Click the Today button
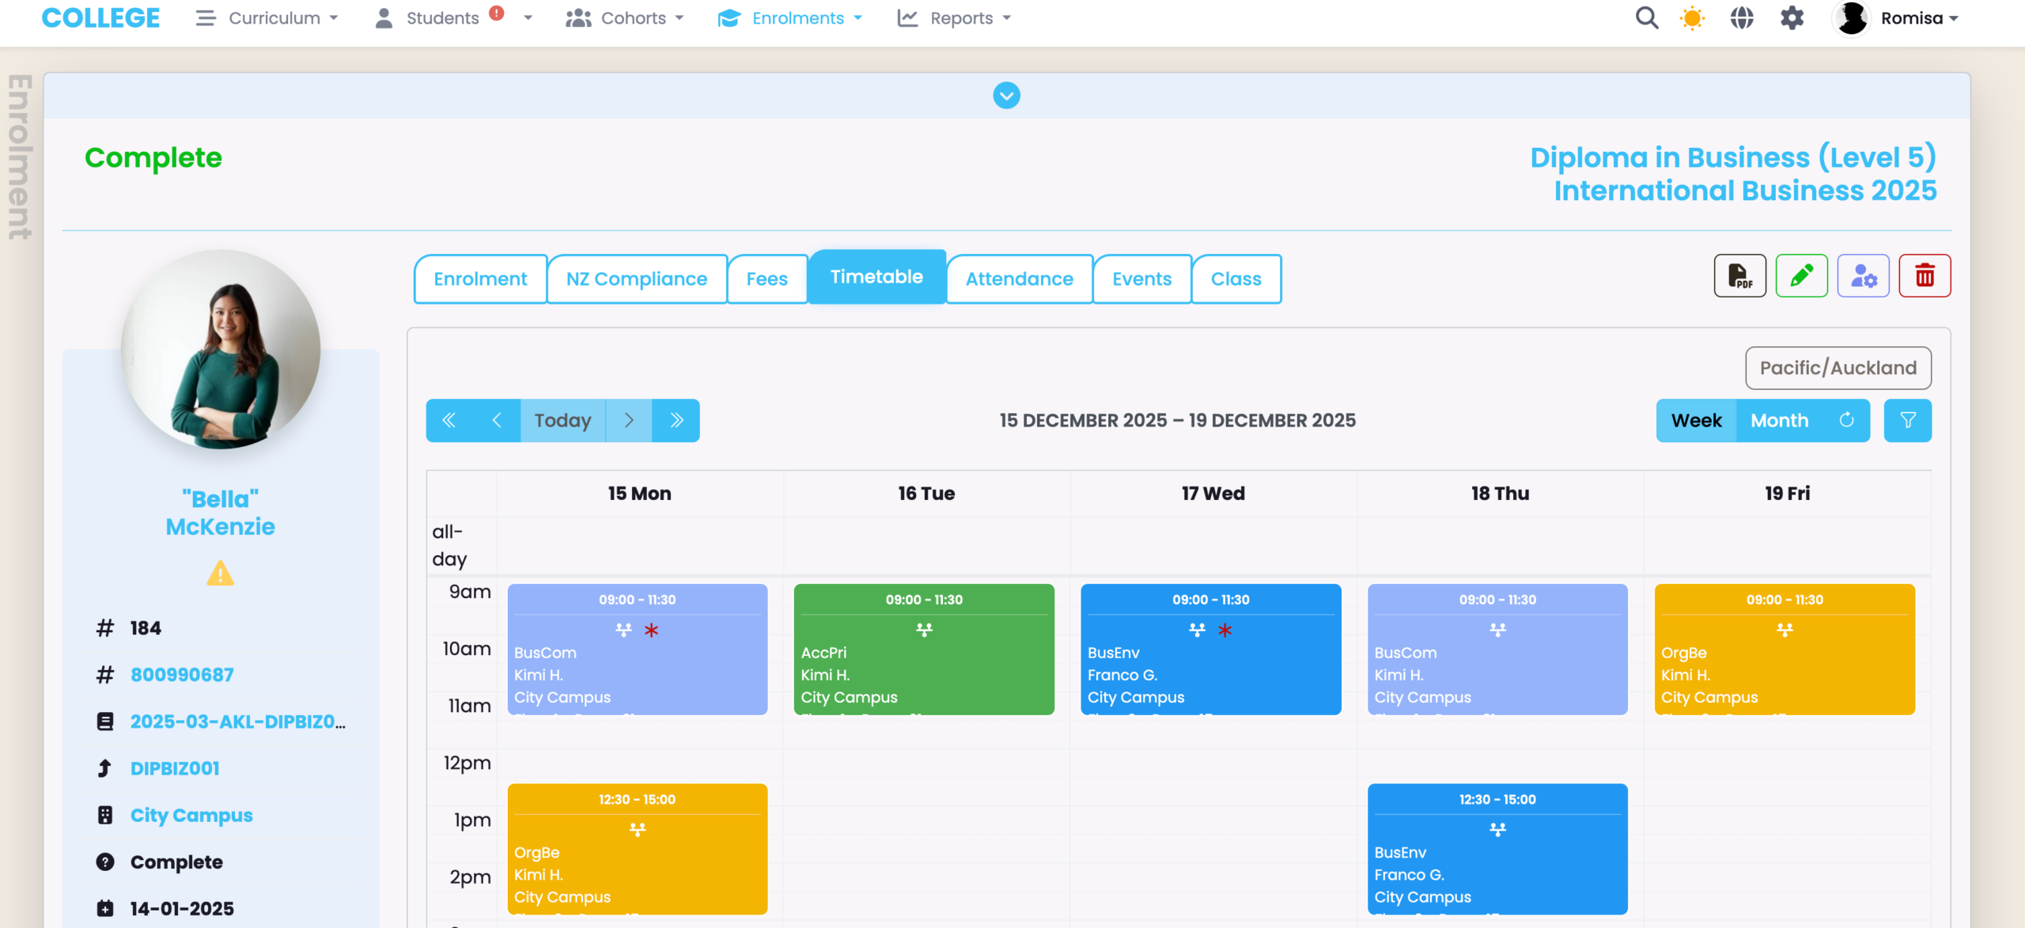The image size is (2025, 928). (562, 420)
